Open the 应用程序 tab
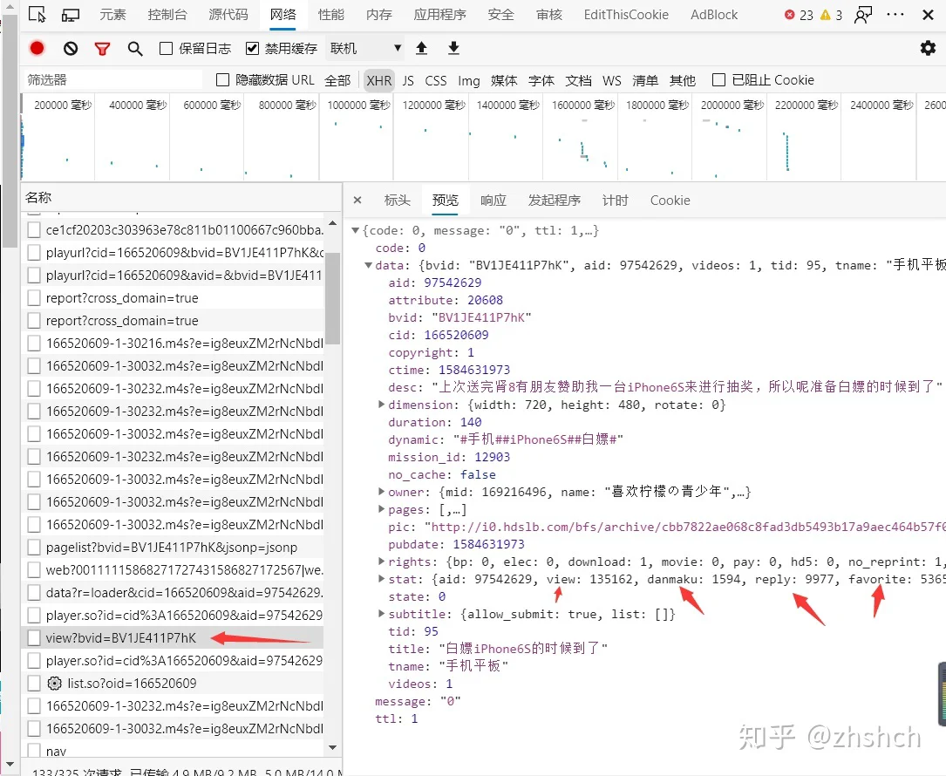The width and height of the screenshot is (946, 776). point(439,15)
